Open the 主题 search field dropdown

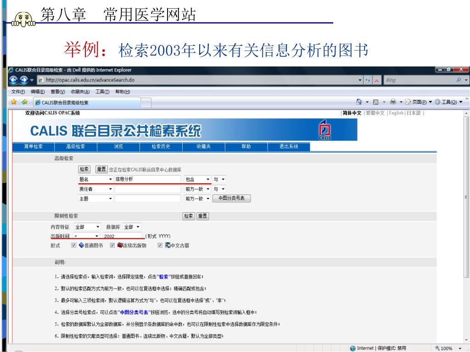[x=95, y=198]
